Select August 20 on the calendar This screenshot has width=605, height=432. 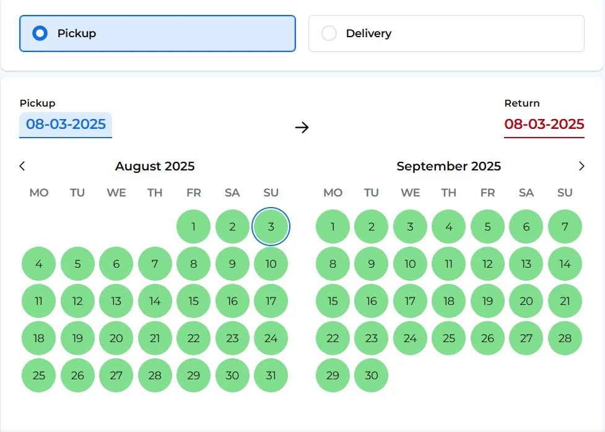[x=116, y=338]
